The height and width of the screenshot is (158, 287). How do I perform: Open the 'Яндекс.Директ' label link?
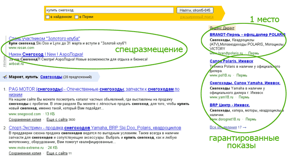[x=222, y=28]
